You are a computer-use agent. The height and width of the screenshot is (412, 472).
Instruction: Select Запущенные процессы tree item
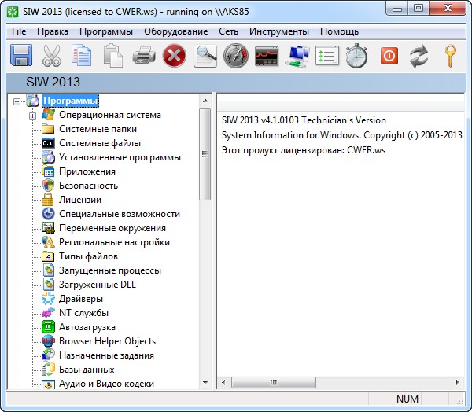(109, 270)
